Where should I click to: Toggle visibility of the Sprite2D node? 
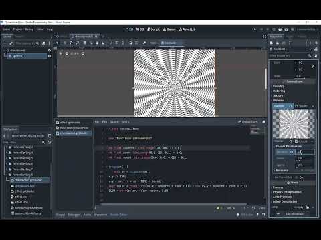(x=49, y=56)
